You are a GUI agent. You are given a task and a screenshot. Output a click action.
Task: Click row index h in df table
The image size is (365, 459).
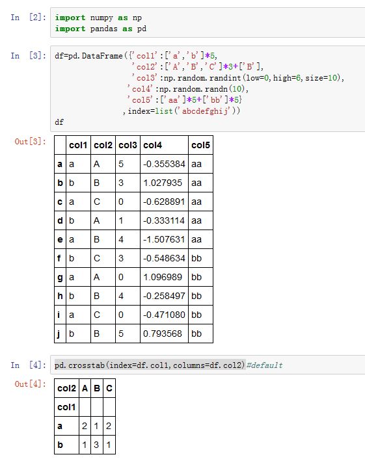click(60, 296)
